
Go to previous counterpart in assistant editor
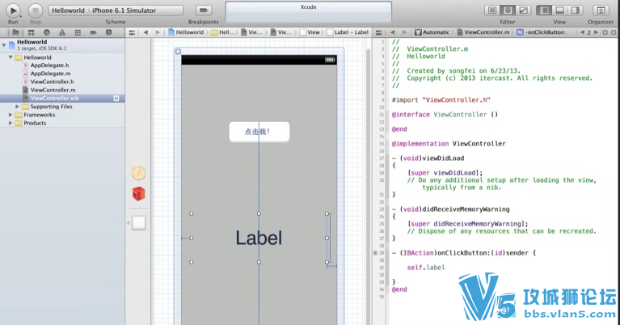[582, 32]
